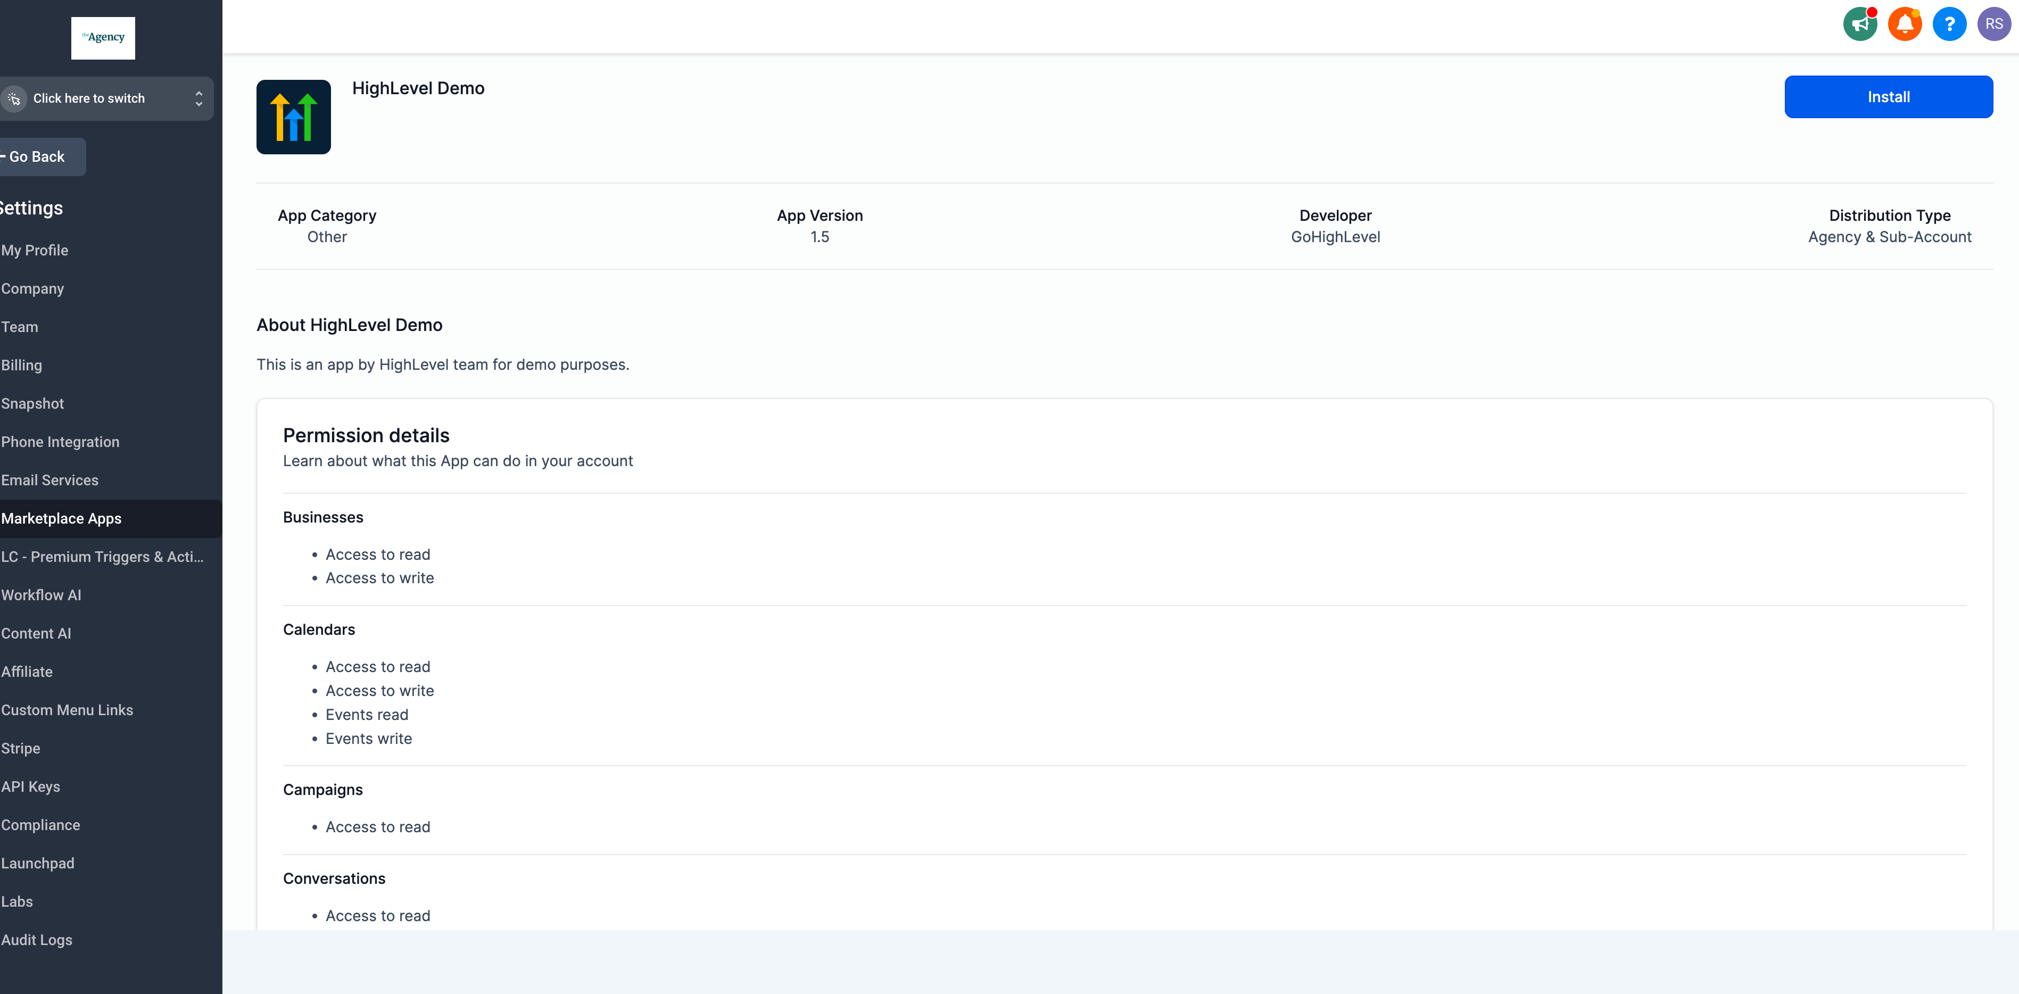2019x994 pixels.
Task: Click Events read under Calendars
Action: (x=367, y=715)
